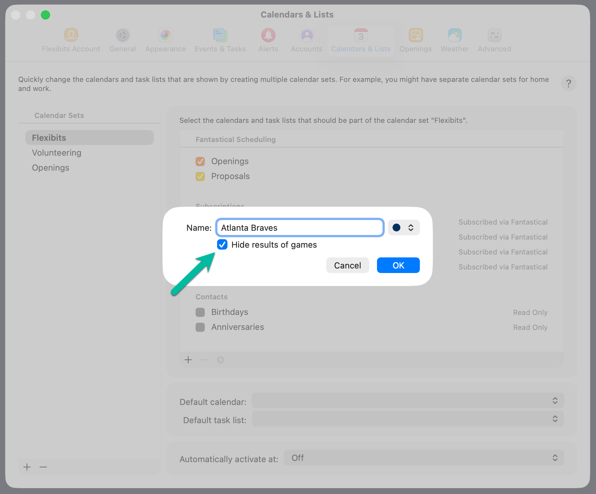Open the Automatically activate at dropdown
This screenshot has width=596, height=494.
pos(424,458)
